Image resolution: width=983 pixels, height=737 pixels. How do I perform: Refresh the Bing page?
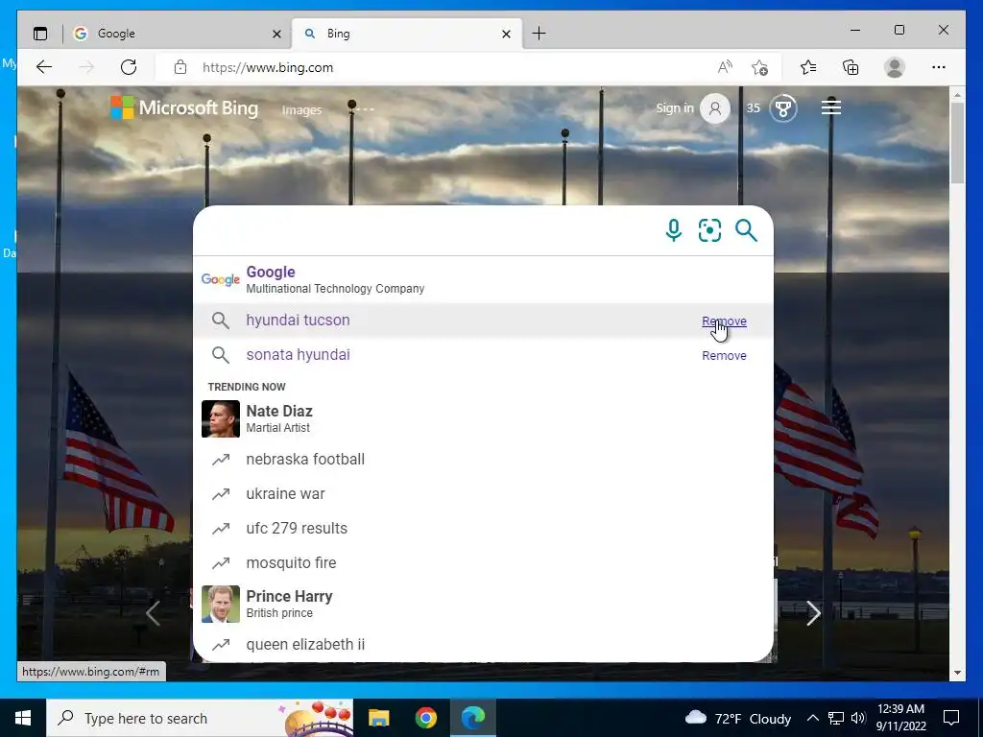pyautogui.click(x=129, y=67)
